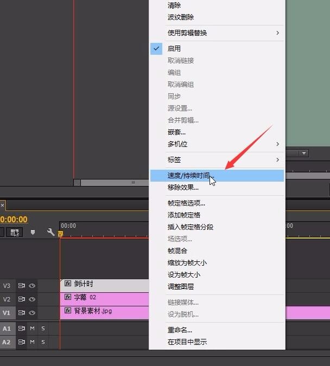The width and height of the screenshot is (330, 366).
Task: Uncheck the 启用 (Enable) menu option
Action: tap(174, 48)
